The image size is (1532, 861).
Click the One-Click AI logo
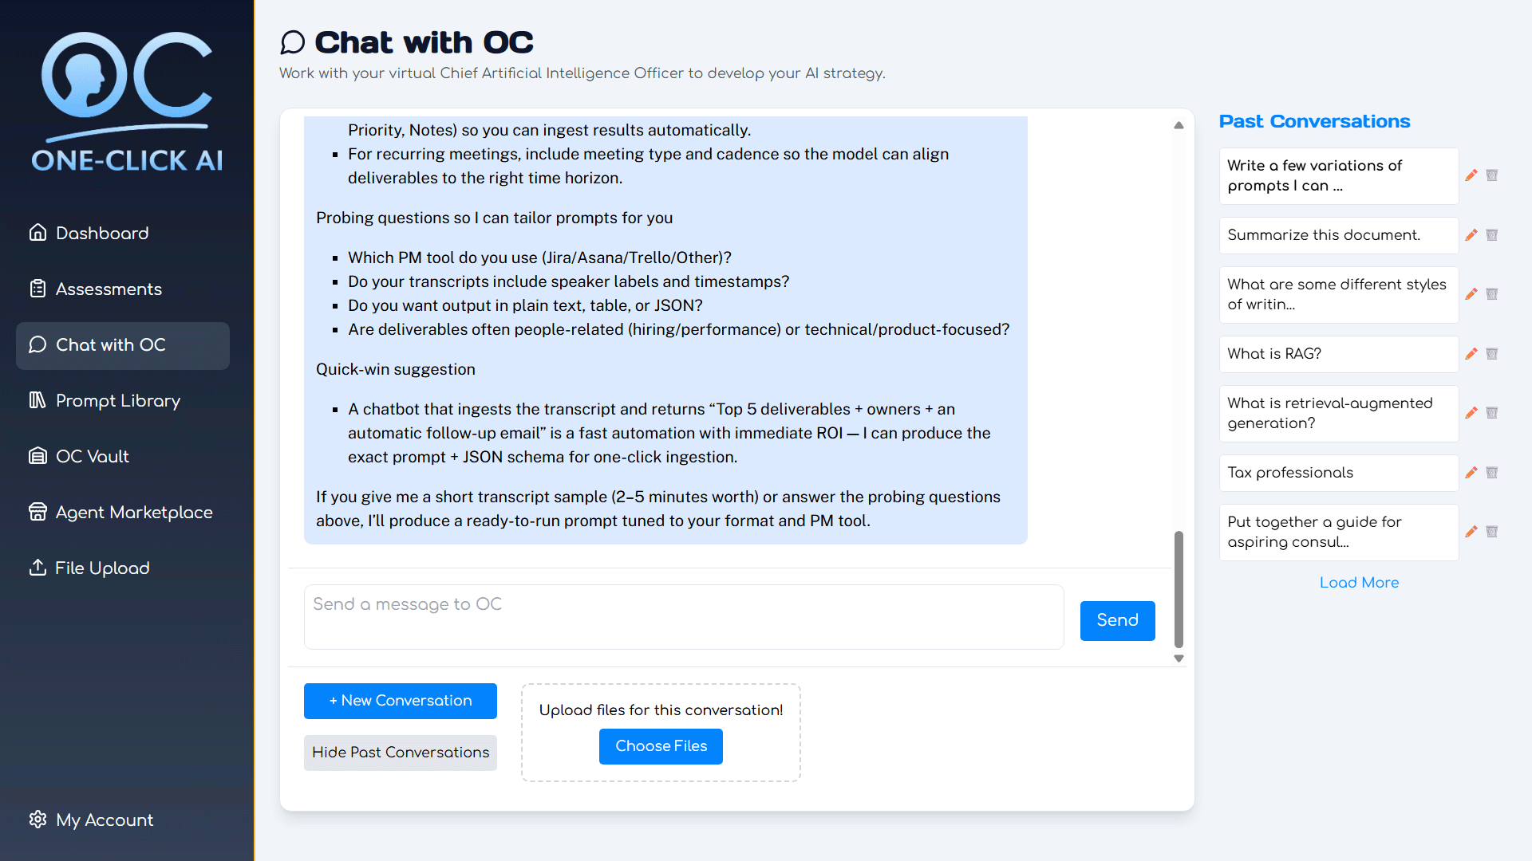[127, 102]
